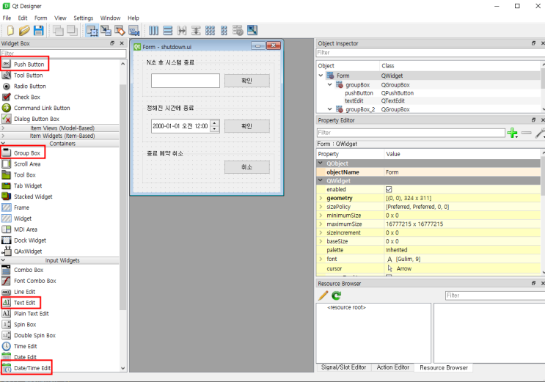The width and height of the screenshot is (545, 382).
Task: Click the Save form toolbar icon
Action: [x=38, y=30]
